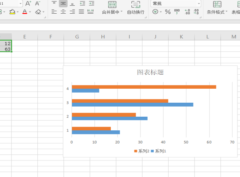Select blue bar of category 3
This screenshot has width=240, height=177.
tap(133, 104)
